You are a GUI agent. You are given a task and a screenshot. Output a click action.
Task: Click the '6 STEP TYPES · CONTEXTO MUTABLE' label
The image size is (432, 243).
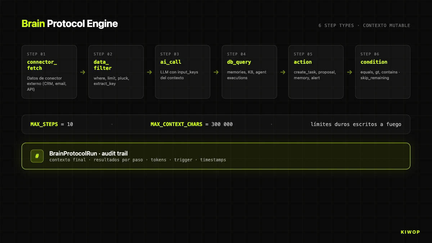pos(364,26)
